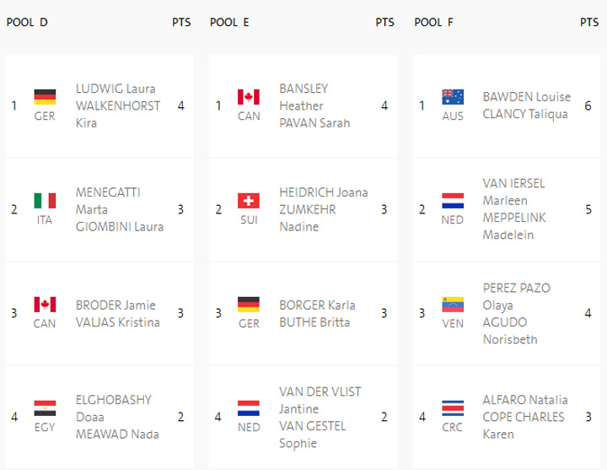Click the Pool D header
Image resolution: width=607 pixels, height=470 pixels.
[x=27, y=23]
